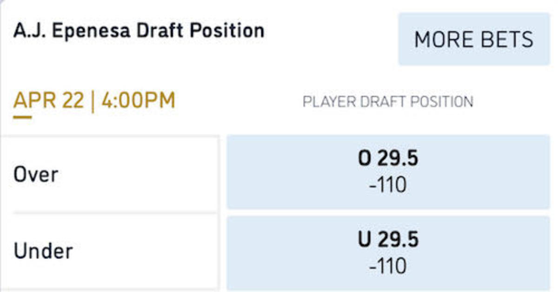Tap the -110 odds beneath U 29.5

tap(388, 266)
